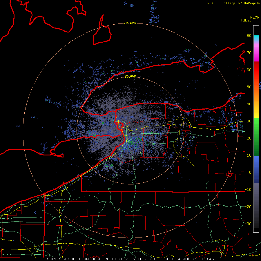The width and height of the screenshot is (261, 261).
Task: Click the 10 dBZ scale value
Action: [249, 155]
